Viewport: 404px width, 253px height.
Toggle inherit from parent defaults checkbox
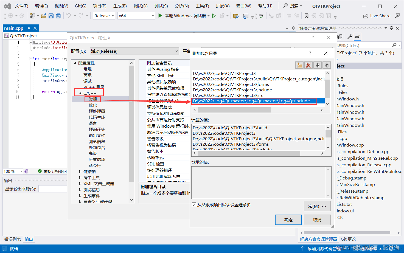coord(194,205)
